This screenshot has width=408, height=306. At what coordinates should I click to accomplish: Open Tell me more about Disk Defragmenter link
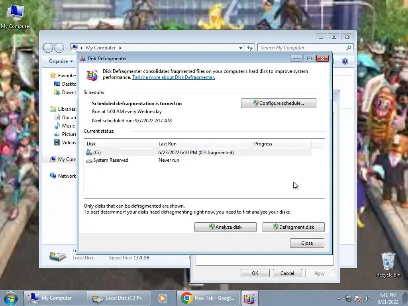[174, 77]
